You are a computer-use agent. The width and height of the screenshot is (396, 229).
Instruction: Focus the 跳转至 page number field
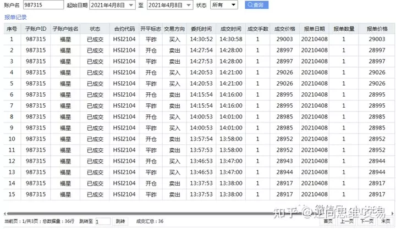pos(103,221)
